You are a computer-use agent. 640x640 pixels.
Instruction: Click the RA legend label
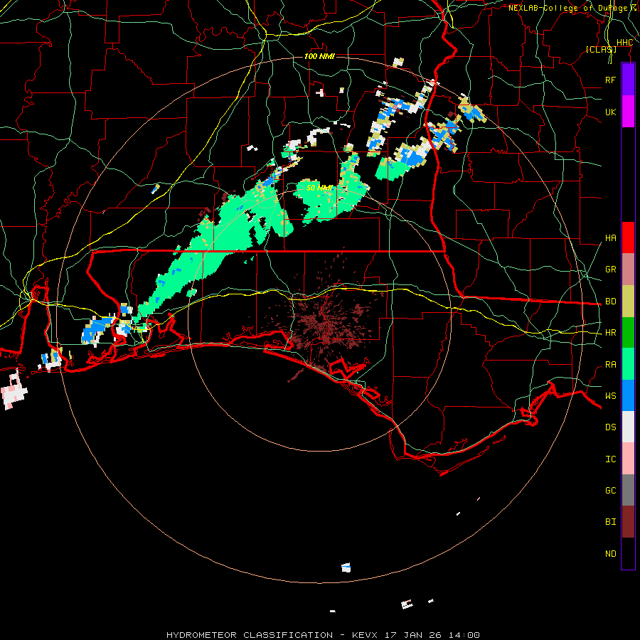pyautogui.click(x=610, y=365)
